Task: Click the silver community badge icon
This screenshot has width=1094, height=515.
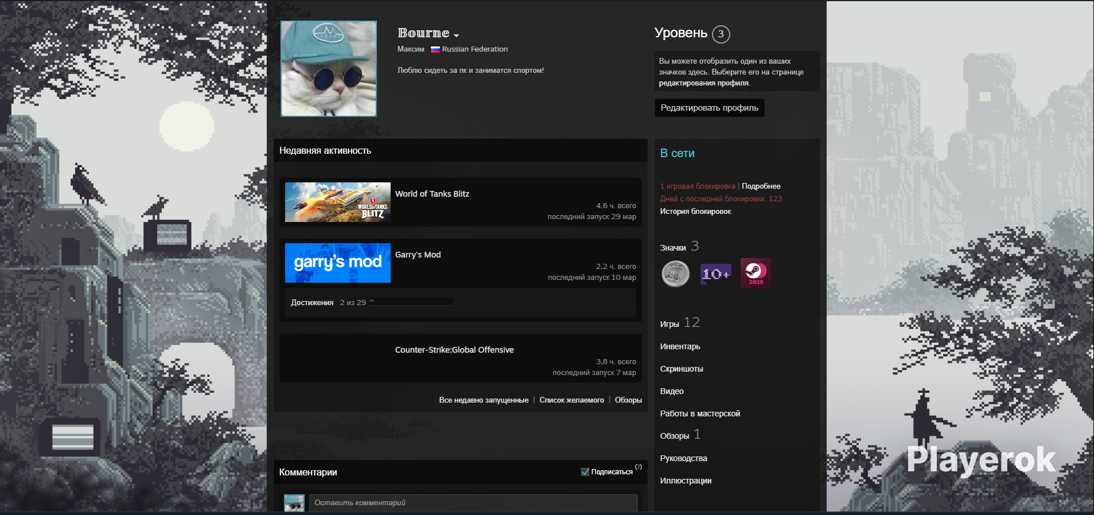Action: pos(675,274)
